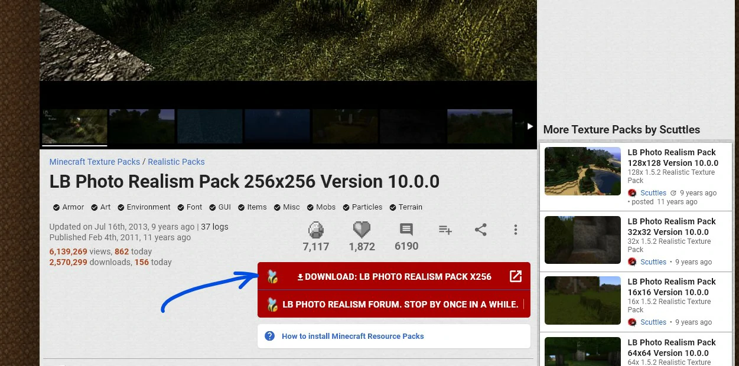Click the Mobs tag
This screenshot has height=366, width=739.
coord(321,207)
